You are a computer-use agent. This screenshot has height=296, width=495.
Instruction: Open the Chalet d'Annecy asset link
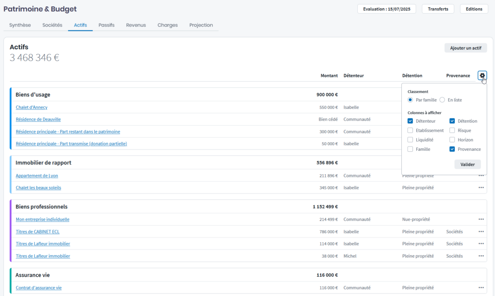tap(31, 107)
